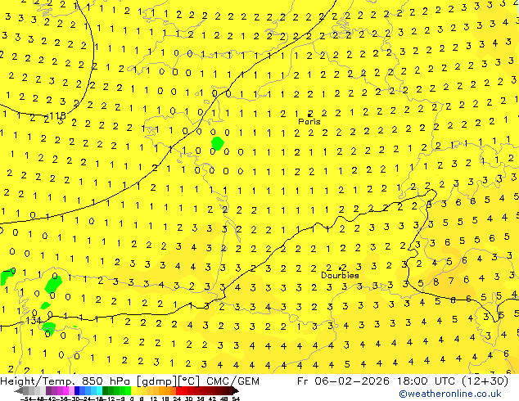Click the bright red swatch in the temperature legend
This screenshot has height=401, width=519.
pyautogui.click(x=178, y=390)
